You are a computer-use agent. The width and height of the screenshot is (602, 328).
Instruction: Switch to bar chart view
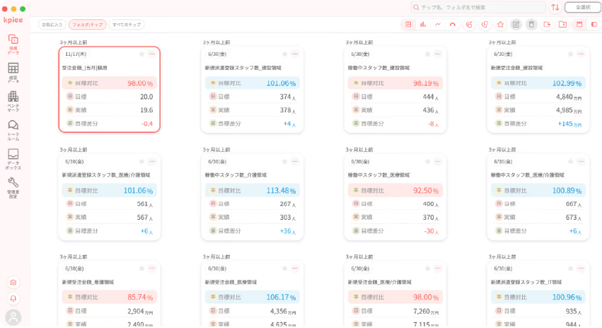coord(423,25)
